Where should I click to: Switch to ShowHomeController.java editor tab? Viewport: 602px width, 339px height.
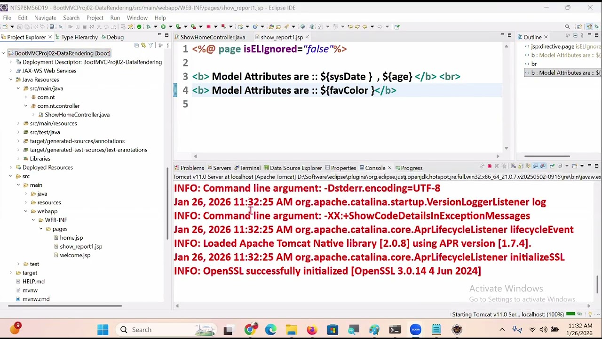pyautogui.click(x=213, y=37)
